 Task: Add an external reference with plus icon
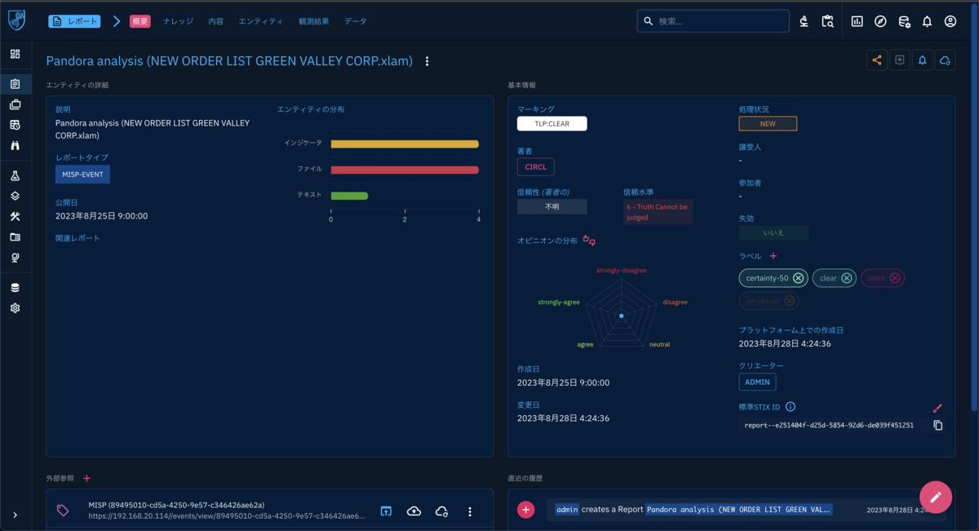pyautogui.click(x=87, y=479)
